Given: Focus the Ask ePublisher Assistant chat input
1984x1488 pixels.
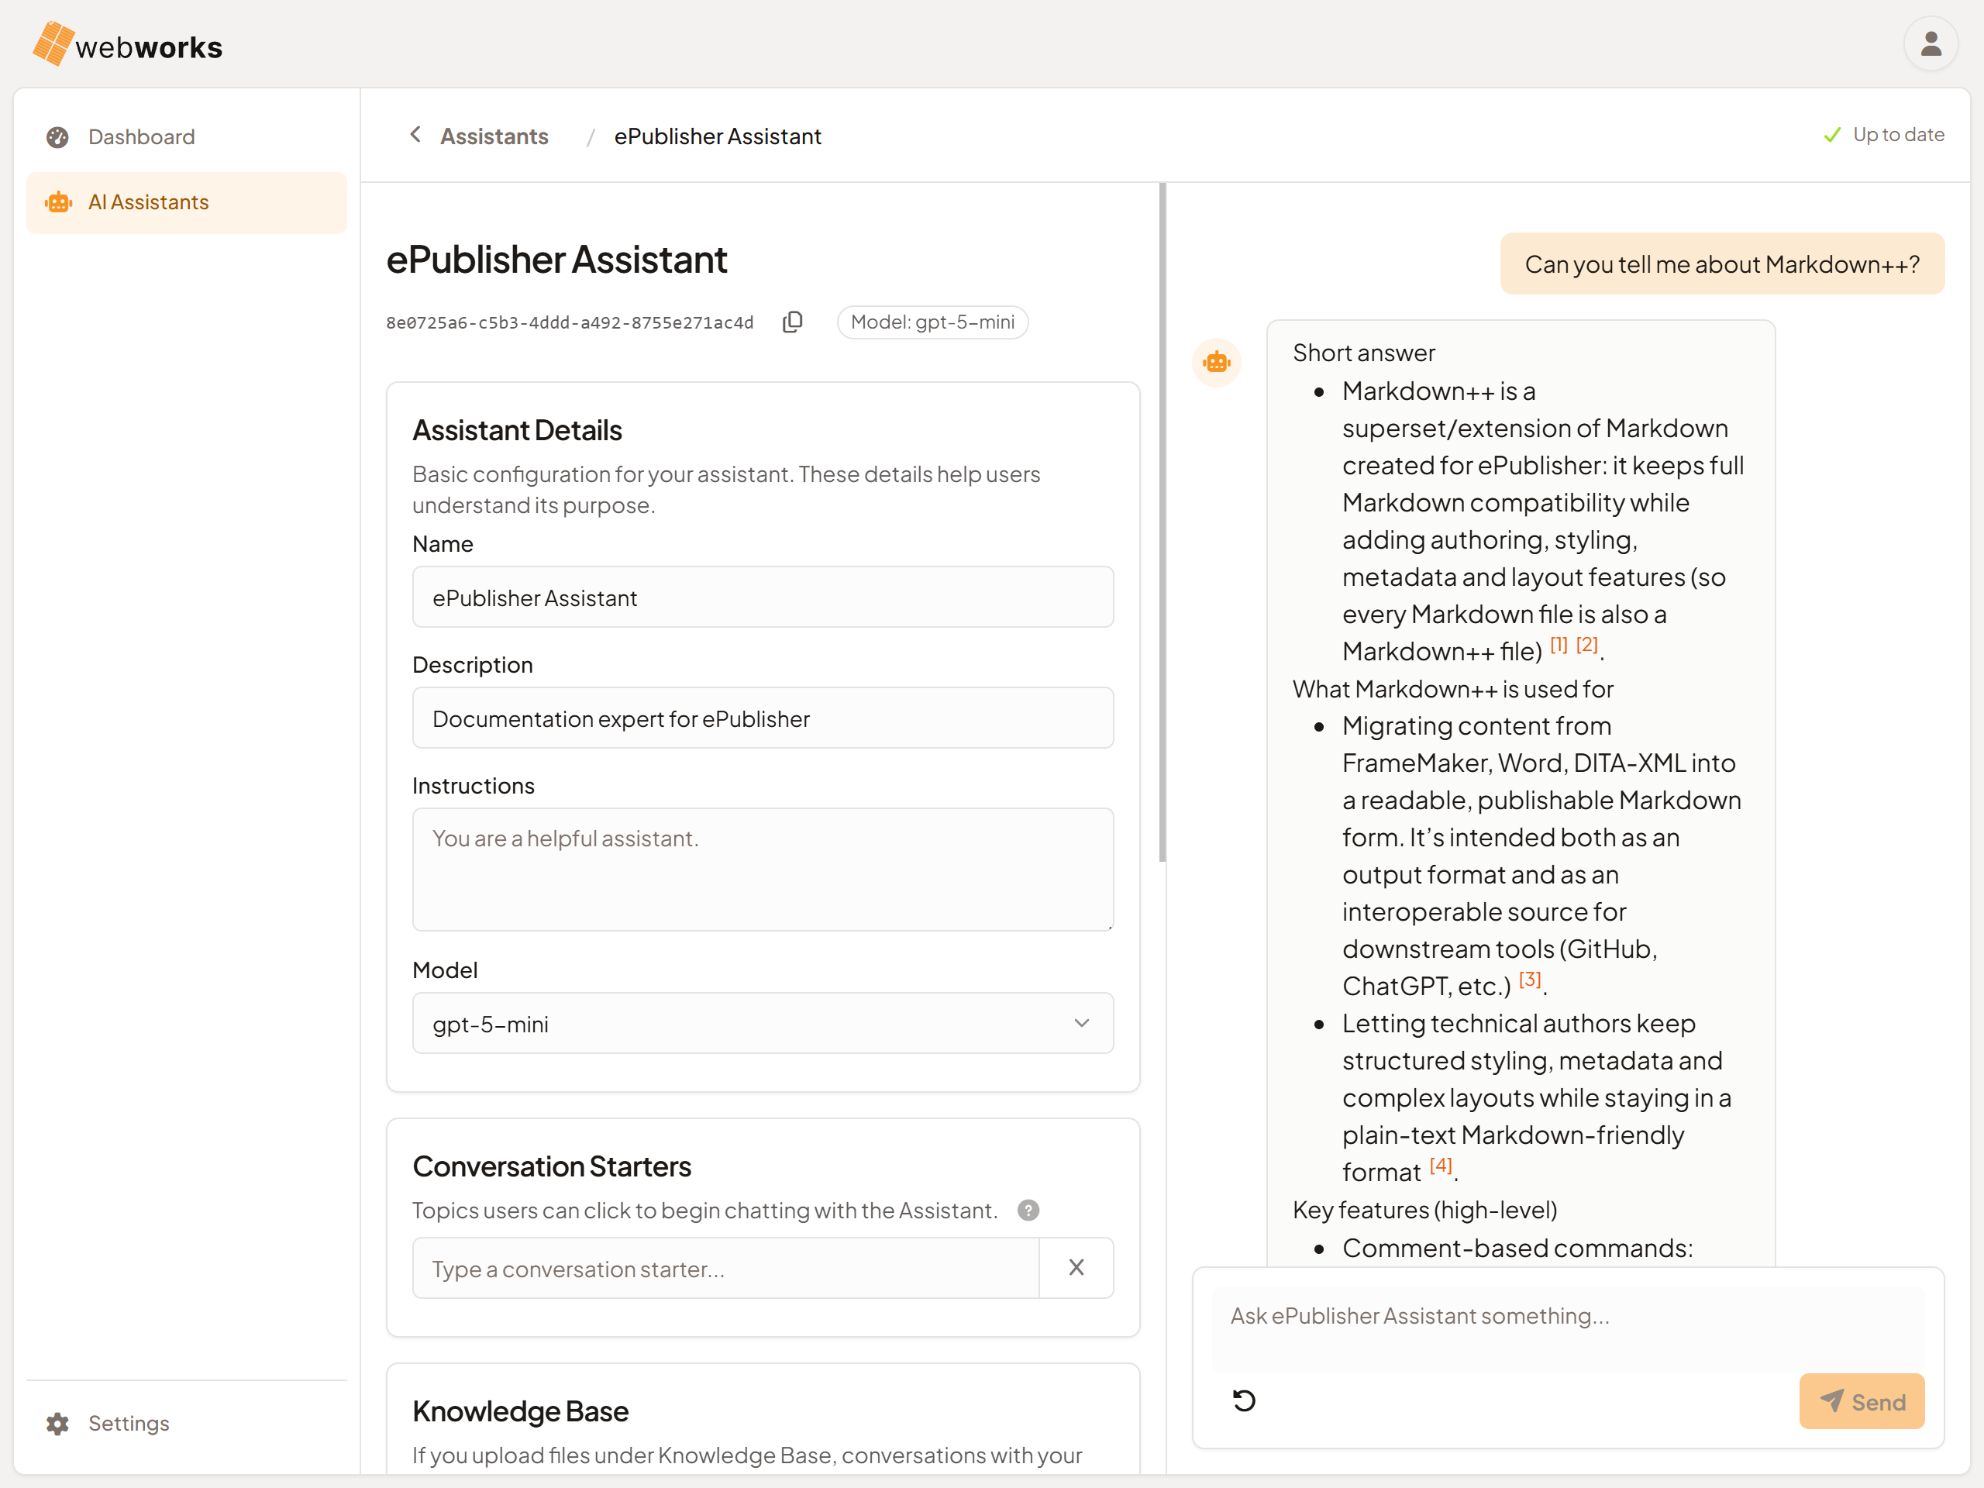Looking at the screenshot, I should [x=1567, y=1329].
